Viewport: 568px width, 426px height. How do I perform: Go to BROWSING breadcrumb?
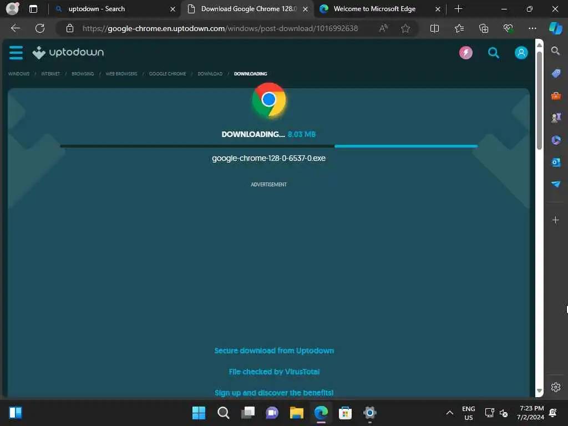pos(83,74)
